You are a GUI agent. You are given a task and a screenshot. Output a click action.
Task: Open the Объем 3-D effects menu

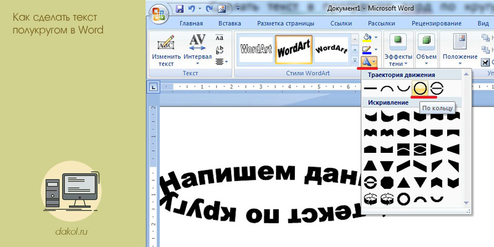(x=426, y=50)
